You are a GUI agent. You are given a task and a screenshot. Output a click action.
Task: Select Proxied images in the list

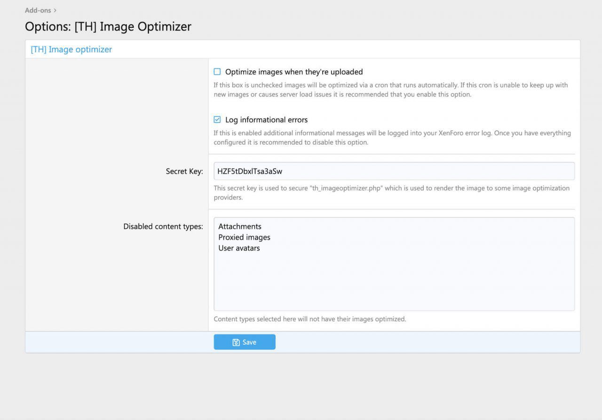coord(244,237)
